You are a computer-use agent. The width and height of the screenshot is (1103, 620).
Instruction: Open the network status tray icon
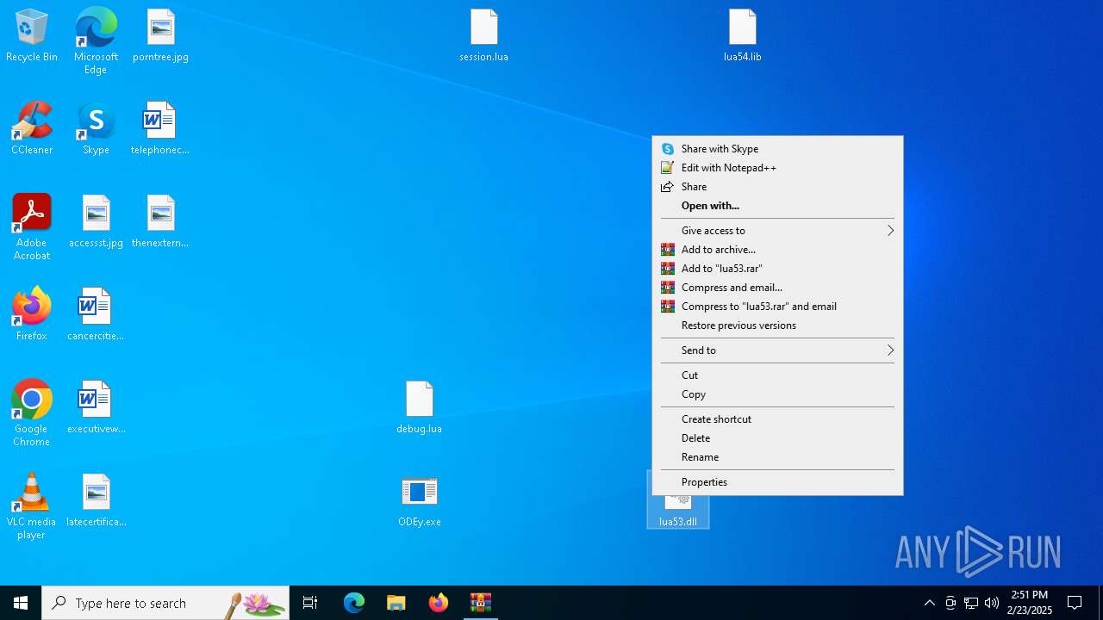pyautogui.click(x=971, y=603)
